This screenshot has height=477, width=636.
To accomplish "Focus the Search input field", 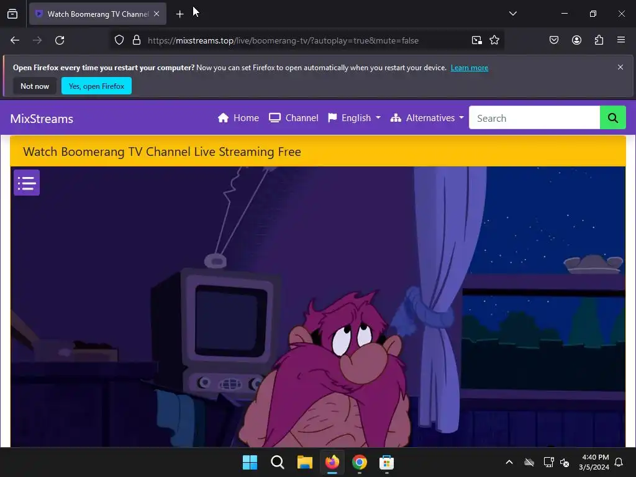I will [x=534, y=117].
